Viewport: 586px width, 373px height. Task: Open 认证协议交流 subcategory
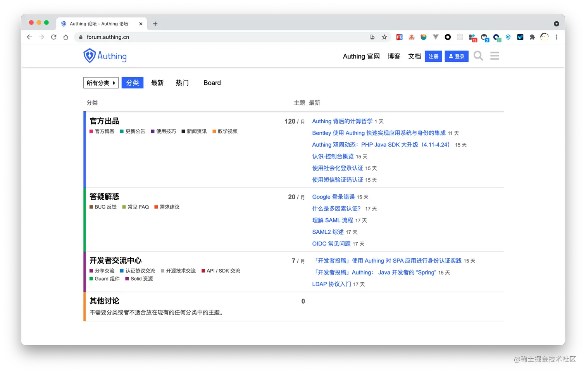tap(138, 271)
